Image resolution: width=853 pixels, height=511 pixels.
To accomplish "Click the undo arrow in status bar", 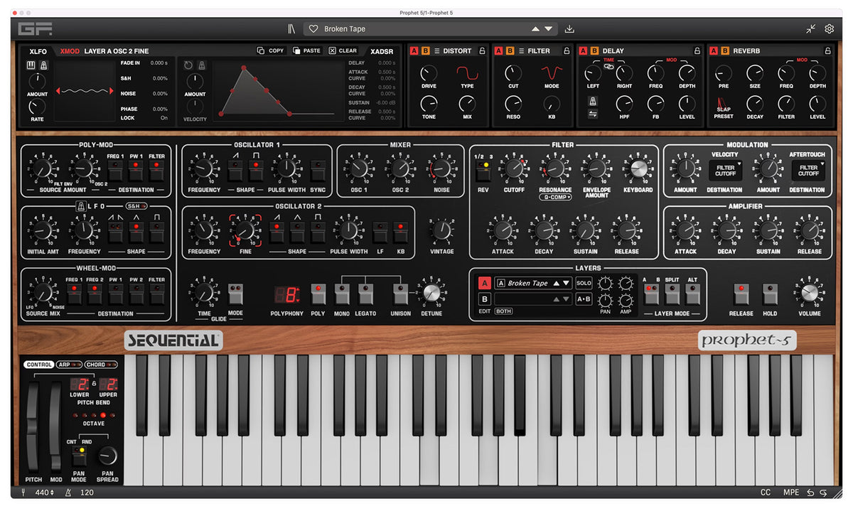I will coord(810,493).
